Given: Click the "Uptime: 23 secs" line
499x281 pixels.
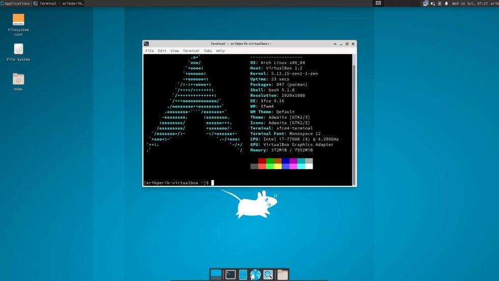Looking at the screenshot, I should pos(270,79).
